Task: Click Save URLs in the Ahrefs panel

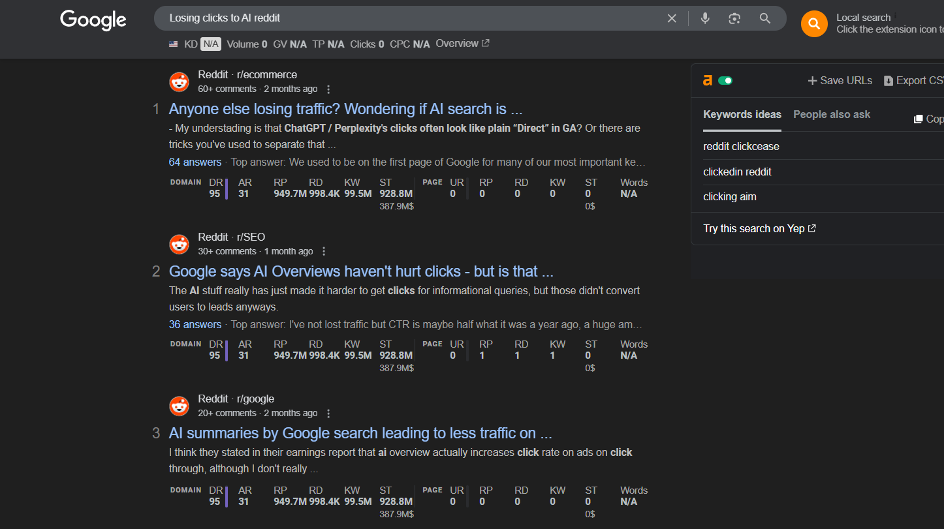Action: tap(840, 81)
